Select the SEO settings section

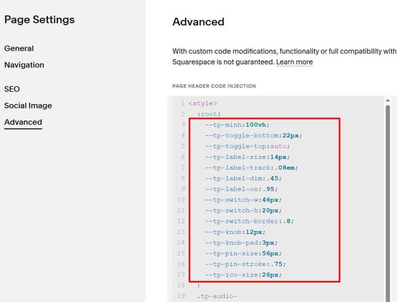pos(12,89)
